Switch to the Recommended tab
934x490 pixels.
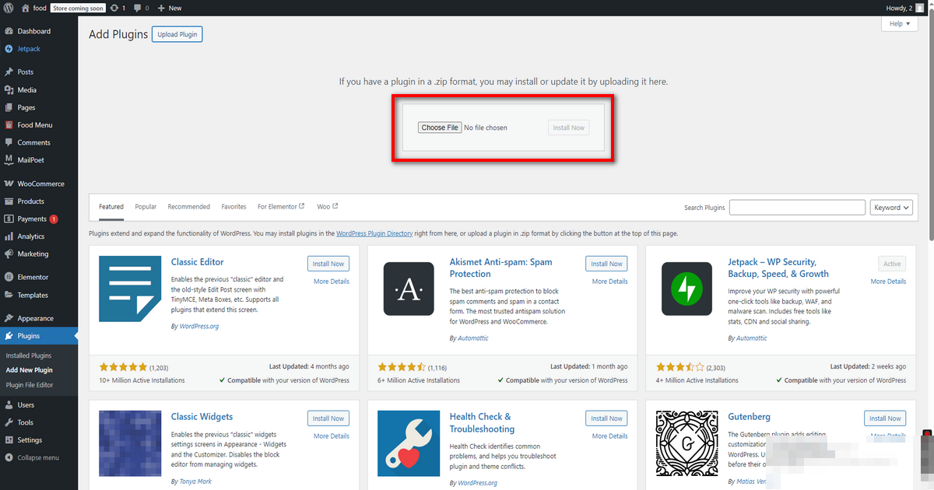coord(189,207)
